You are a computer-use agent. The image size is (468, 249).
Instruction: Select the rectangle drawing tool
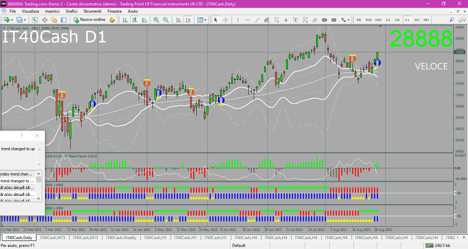334,20
